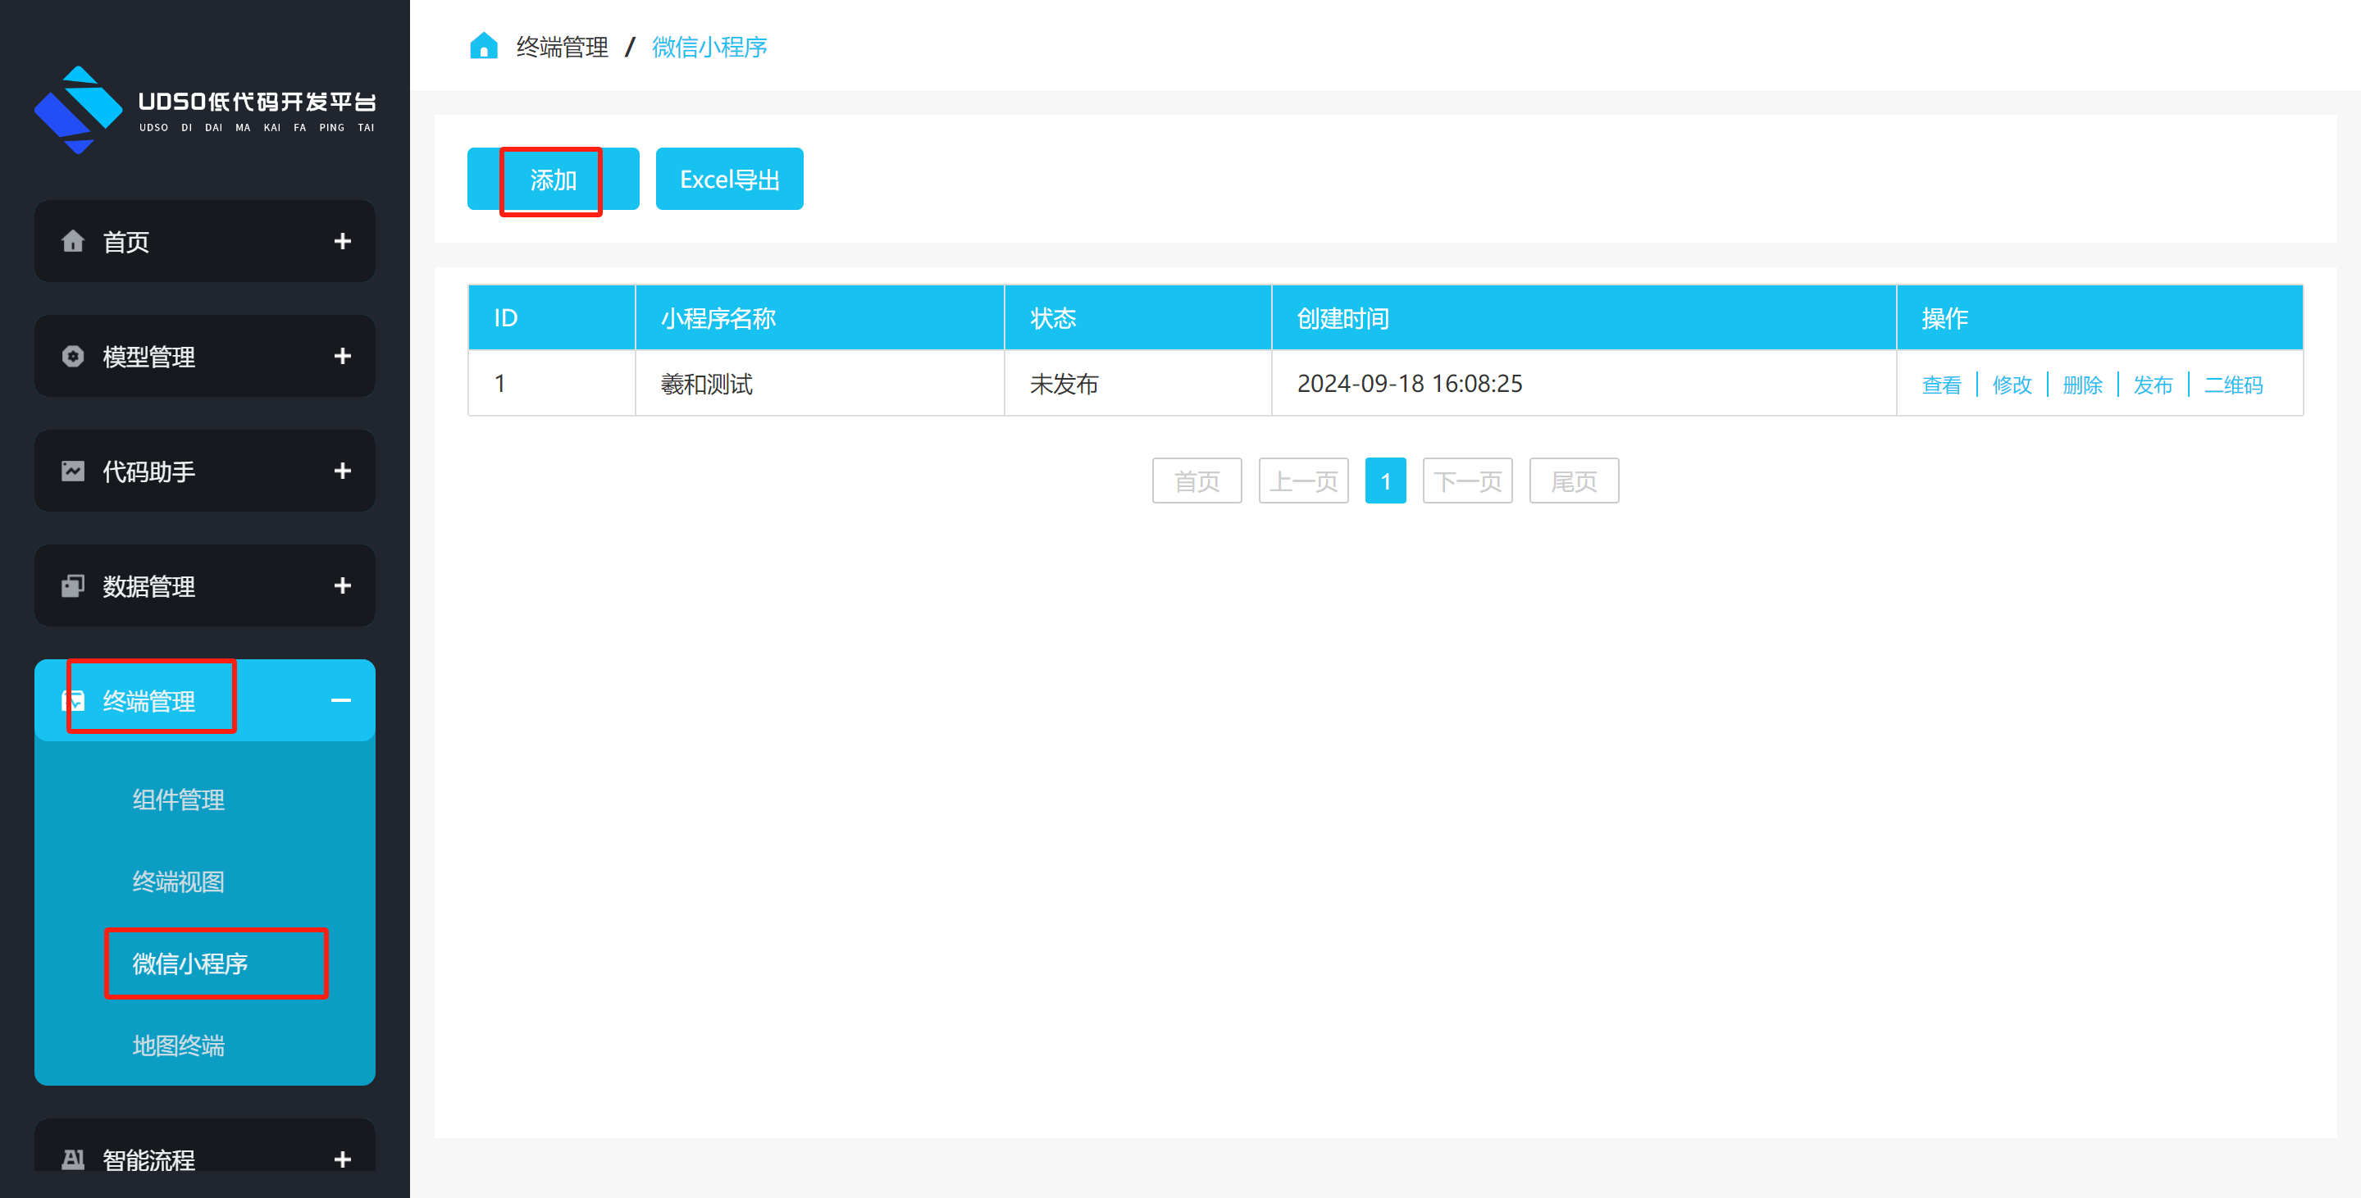Collapse 终端管理 with minus sign
The width and height of the screenshot is (2361, 1198).
pos(341,700)
